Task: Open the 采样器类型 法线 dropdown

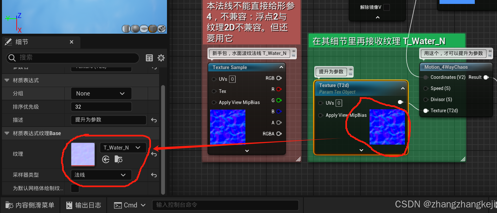Action: [x=101, y=175]
